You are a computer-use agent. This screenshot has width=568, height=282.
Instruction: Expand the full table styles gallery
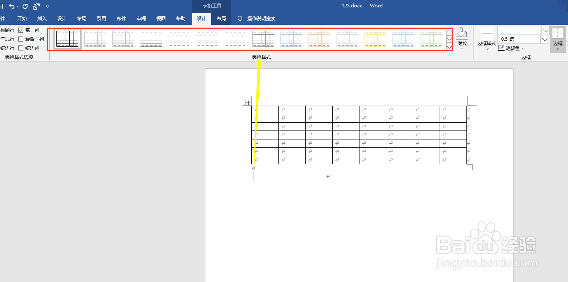(x=449, y=47)
